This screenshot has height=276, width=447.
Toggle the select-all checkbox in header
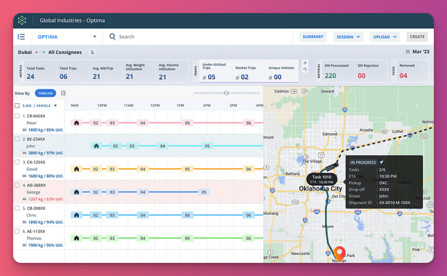pyautogui.click(x=17, y=105)
